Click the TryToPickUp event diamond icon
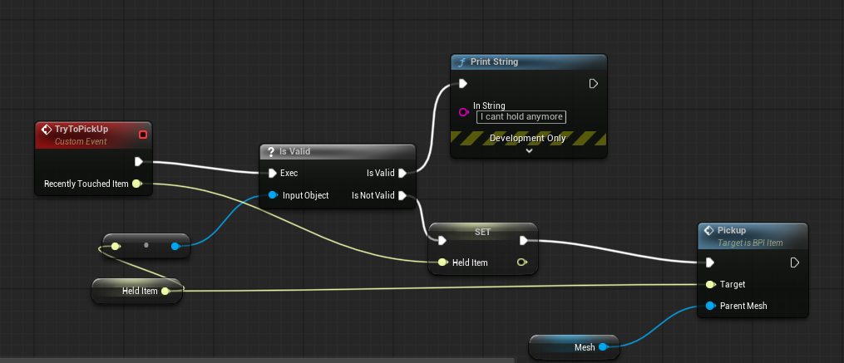This screenshot has width=844, height=363. click(x=47, y=130)
